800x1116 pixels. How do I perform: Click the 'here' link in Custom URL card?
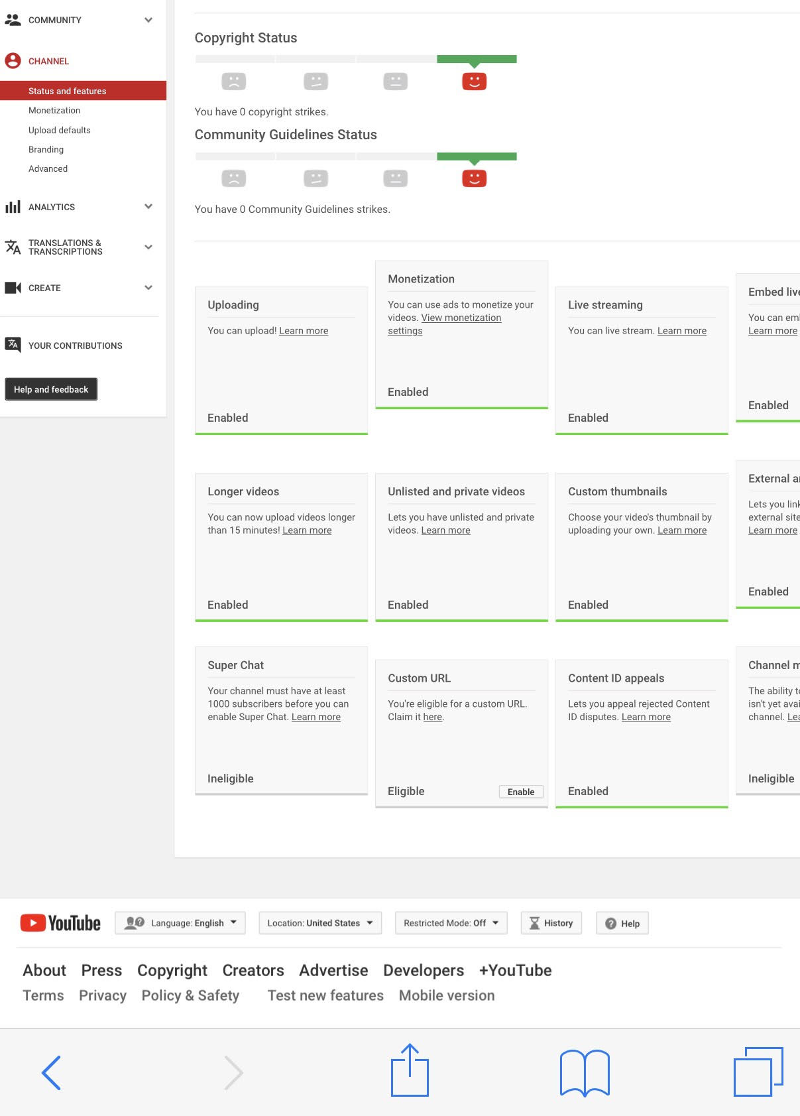pos(432,717)
